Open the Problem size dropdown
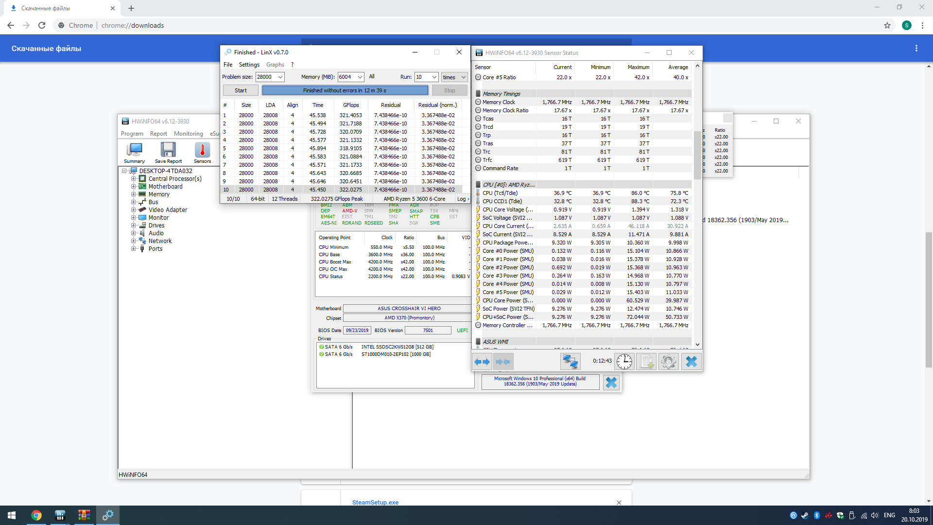The height and width of the screenshot is (525, 933). 280,77
